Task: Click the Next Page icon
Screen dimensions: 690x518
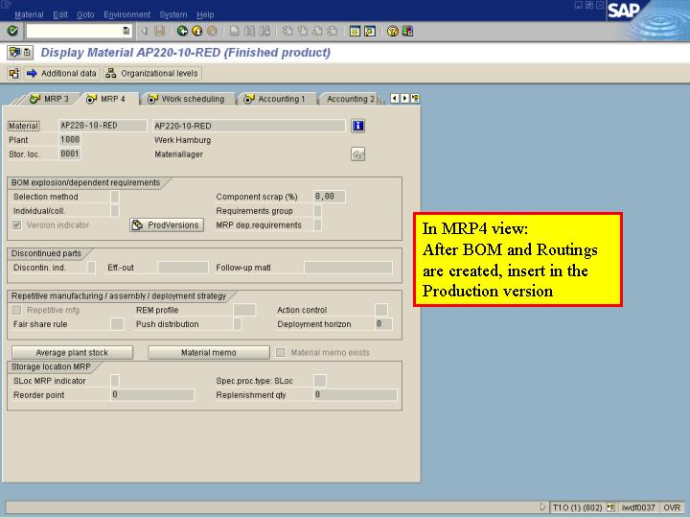Action: click(x=318, y=31)
